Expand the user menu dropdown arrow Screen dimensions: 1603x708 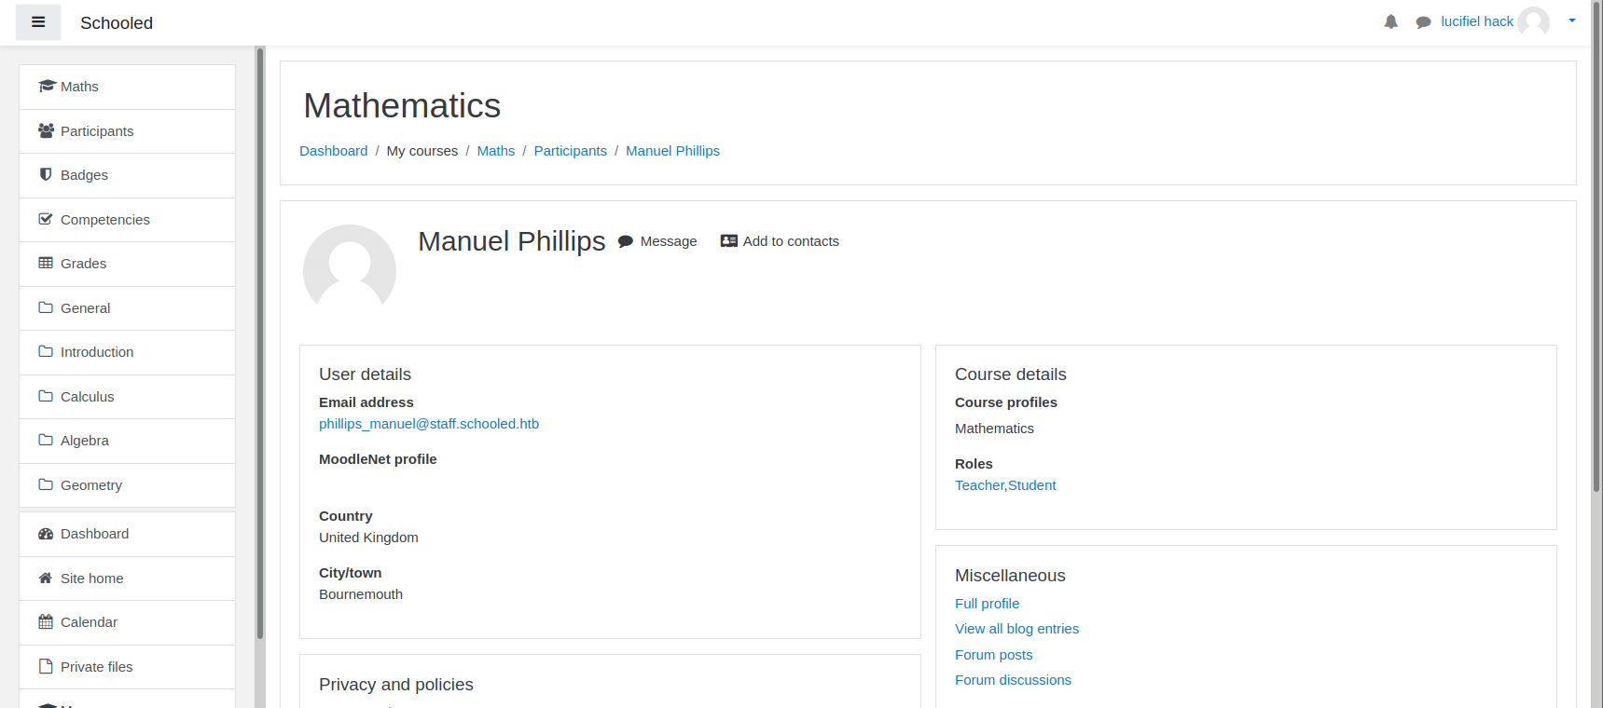(x=1572, y=20)
